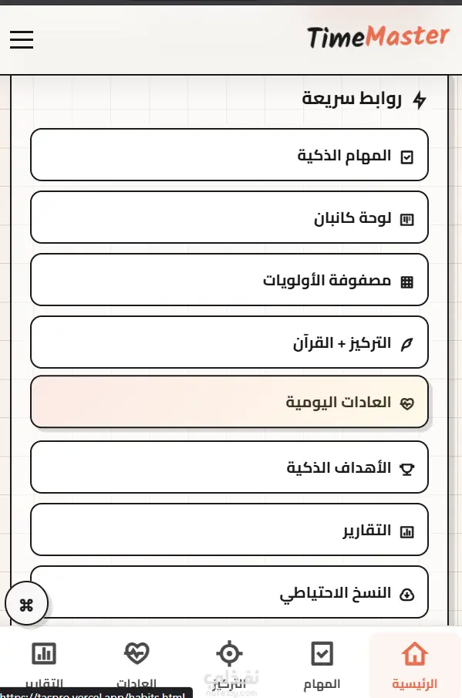The image size is (462, 698).
Task: Click the kanban board icon
Action: pyautogui.click(x=406, y=220)
